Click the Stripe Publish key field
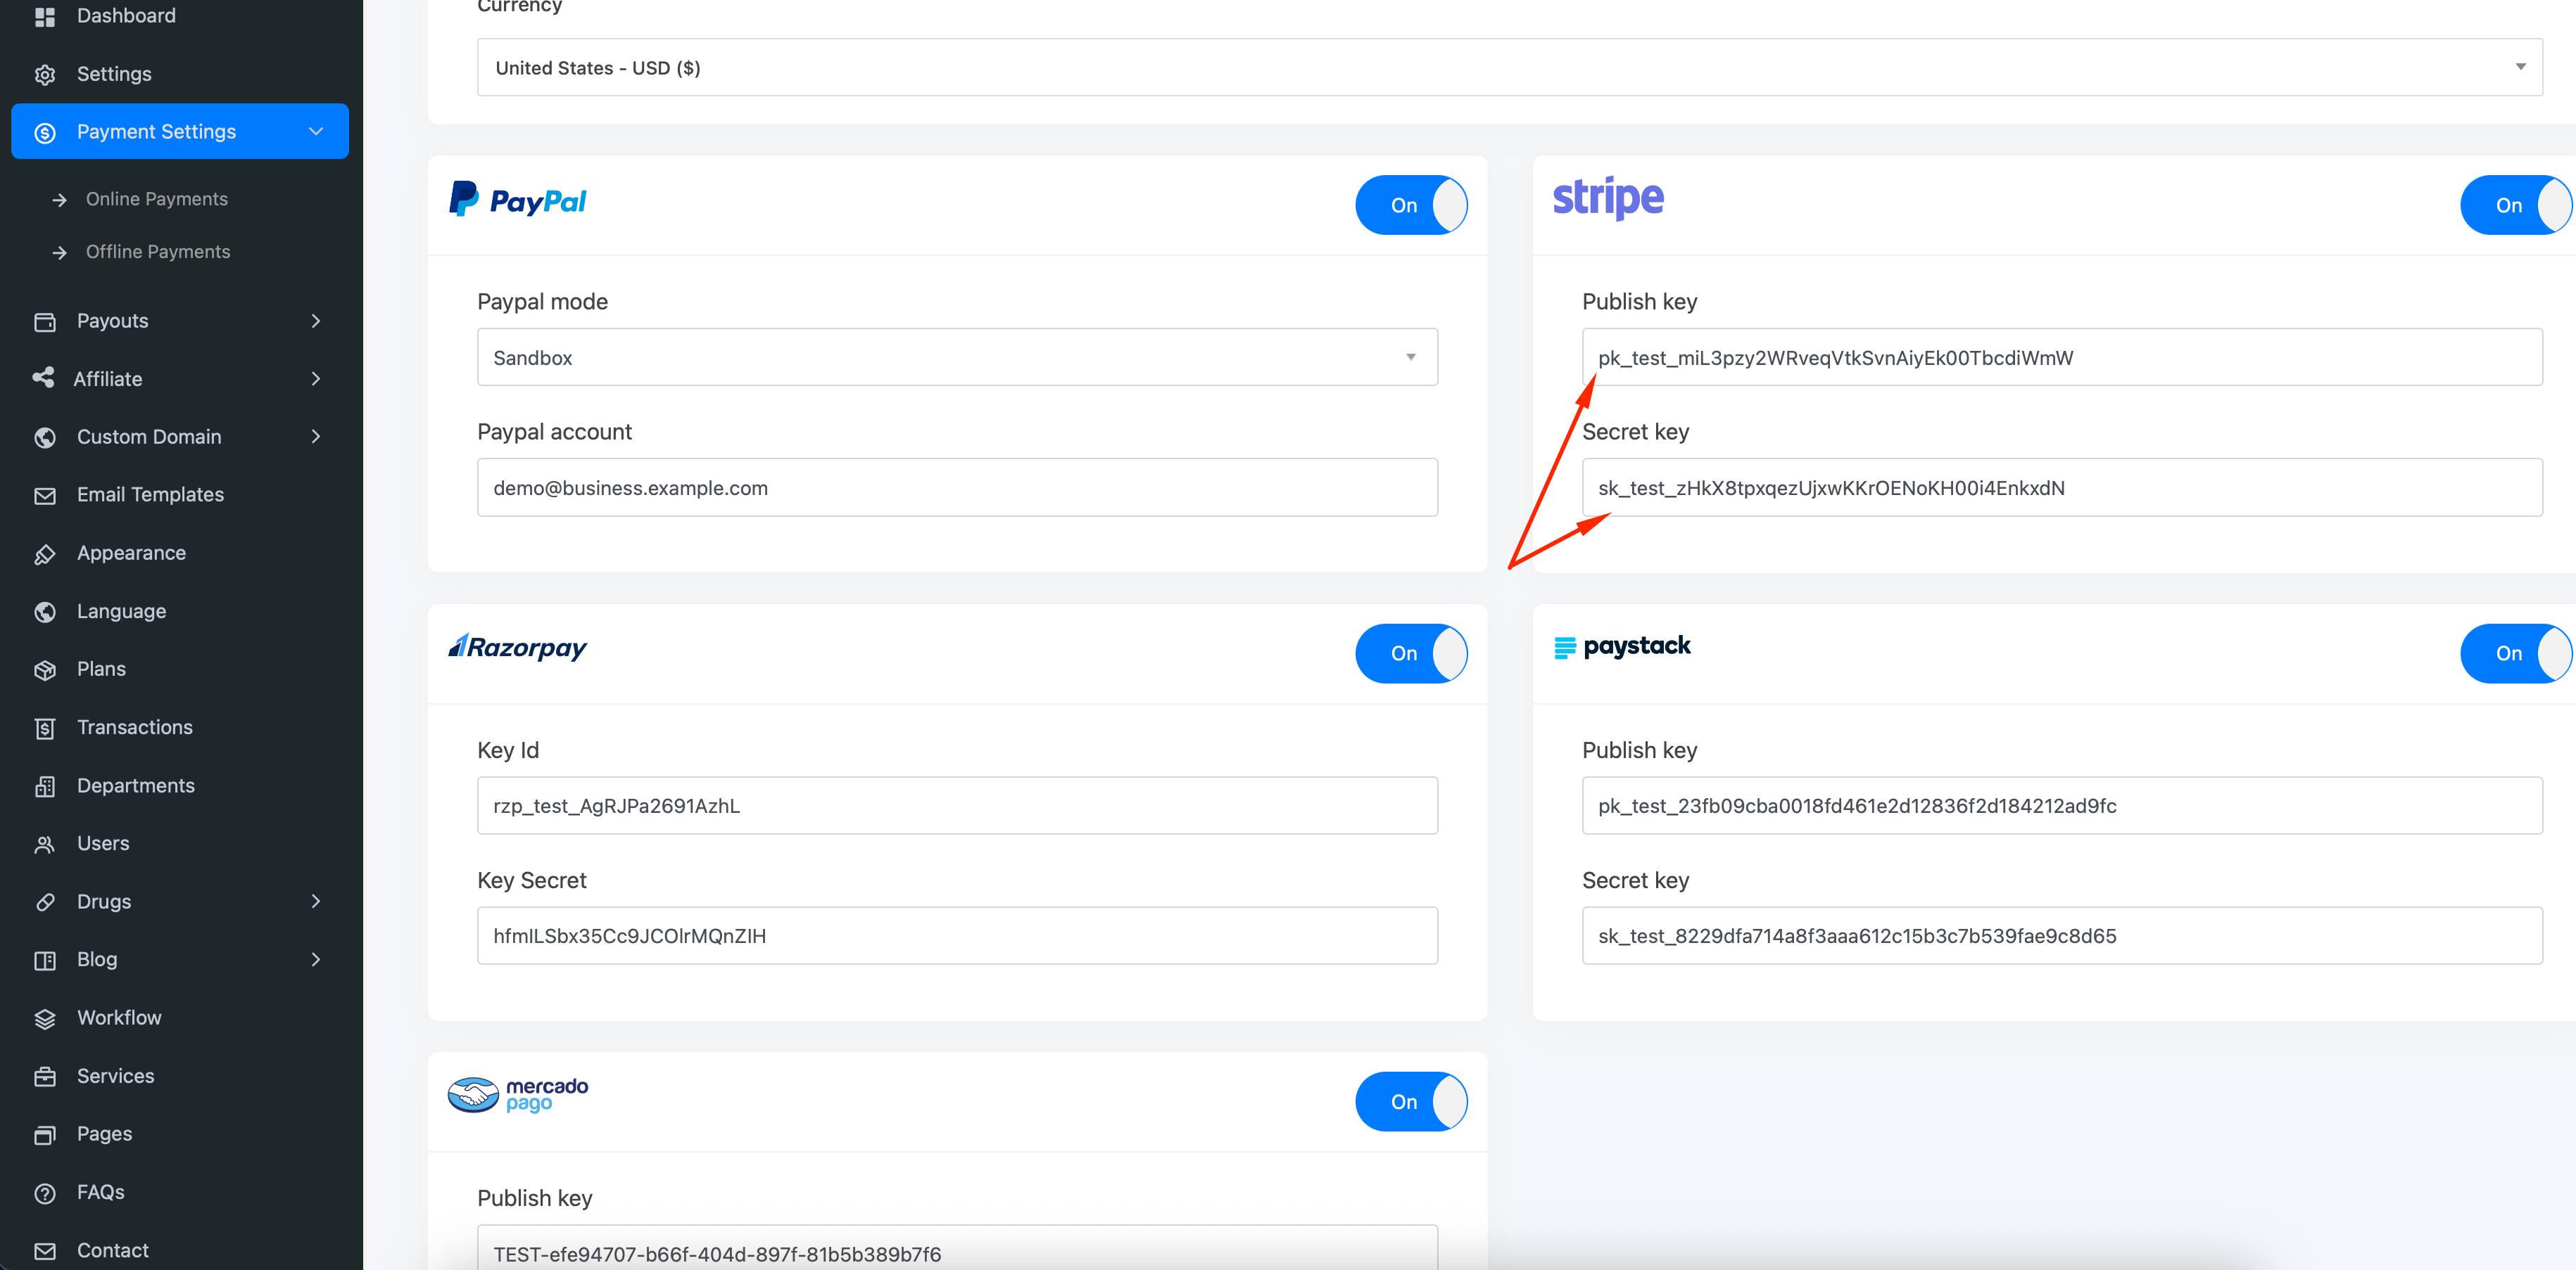2576x1270 pixels. coord(2062,357)
